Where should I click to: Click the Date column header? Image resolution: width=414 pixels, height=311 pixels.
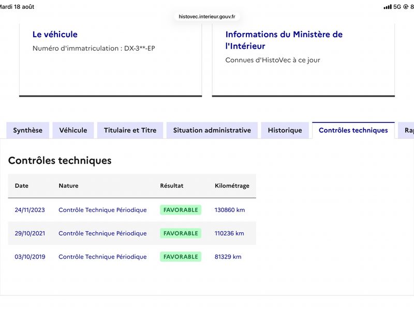click(22, 186)
